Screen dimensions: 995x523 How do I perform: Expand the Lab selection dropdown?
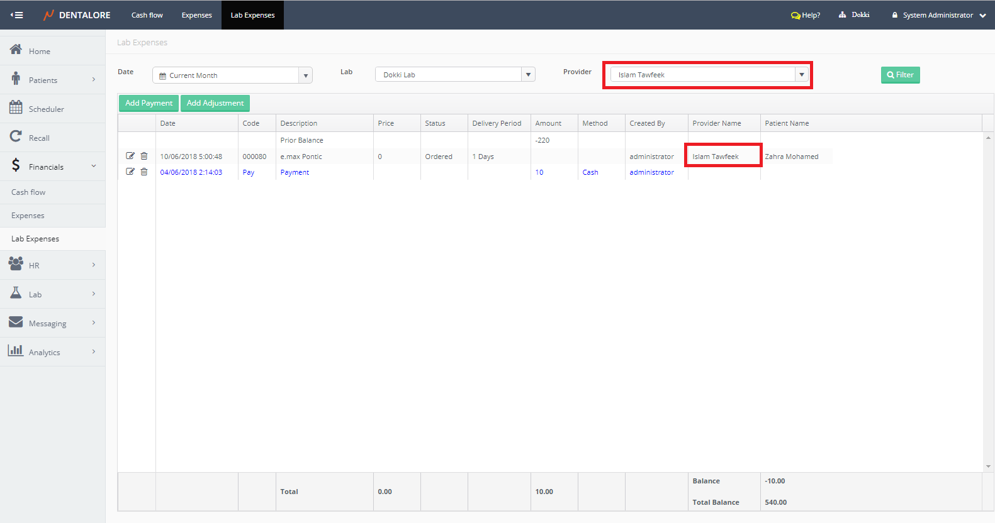(x=528, y=75)
